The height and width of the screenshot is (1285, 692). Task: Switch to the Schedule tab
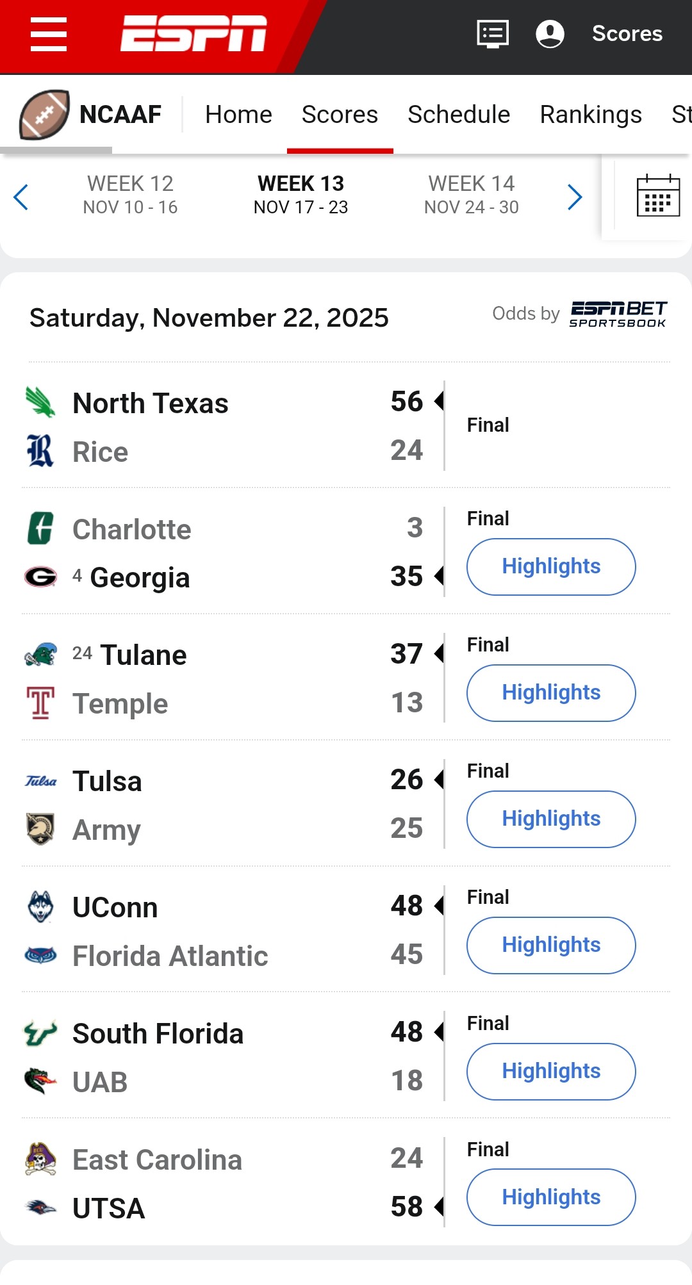(x=459, y=115)
